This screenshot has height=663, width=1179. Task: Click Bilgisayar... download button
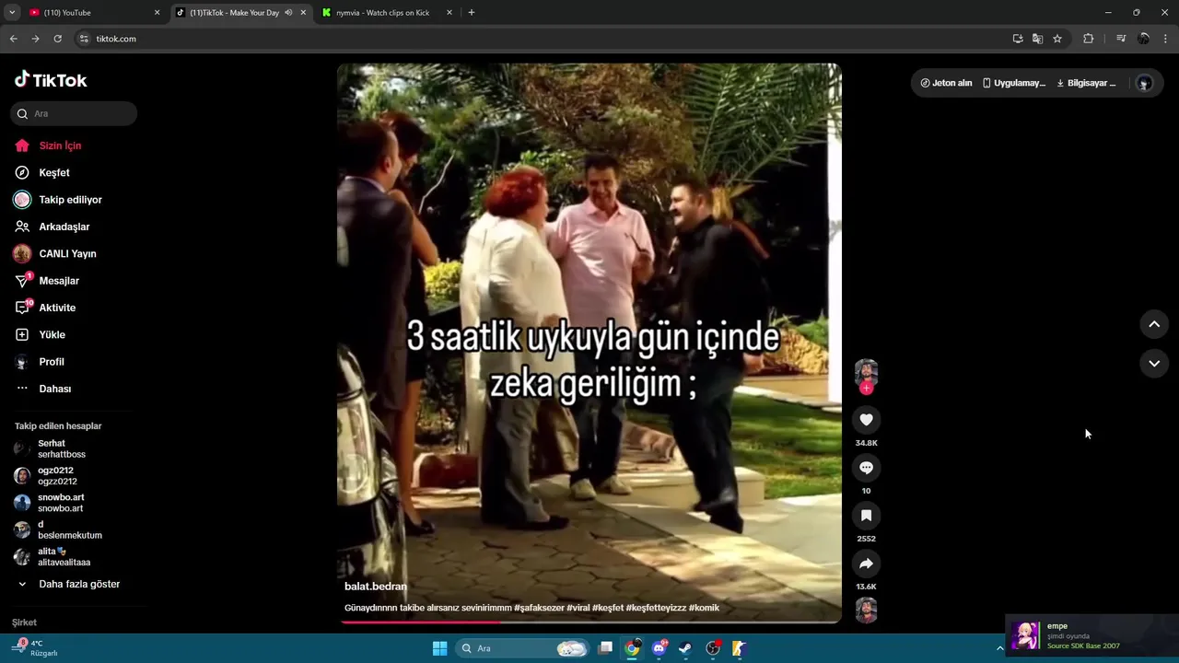tap(1086, 83)
